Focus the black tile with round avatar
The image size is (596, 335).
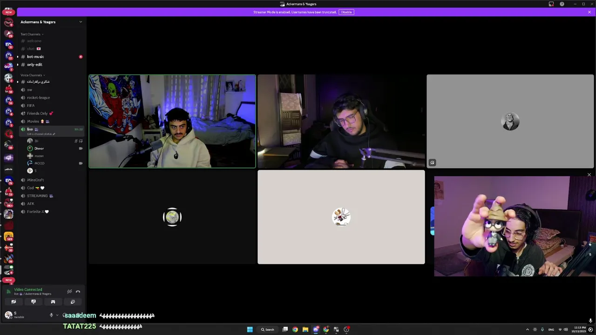click(x=172, y=217)
